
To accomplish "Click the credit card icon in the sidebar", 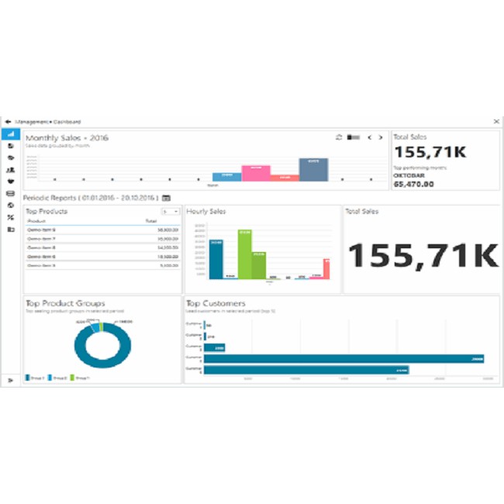I will [11, 193].
